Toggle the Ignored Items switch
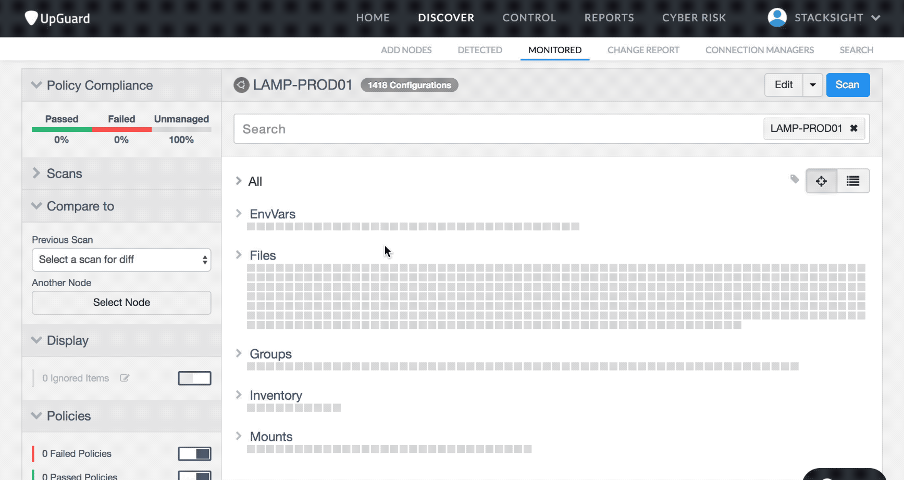The width and height of the screenshot is (904, 480). point(194,378)
